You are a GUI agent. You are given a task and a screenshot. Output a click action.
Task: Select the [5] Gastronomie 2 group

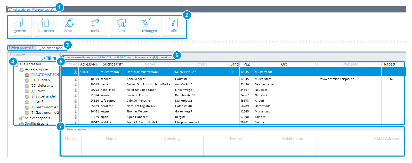point(44,113)
